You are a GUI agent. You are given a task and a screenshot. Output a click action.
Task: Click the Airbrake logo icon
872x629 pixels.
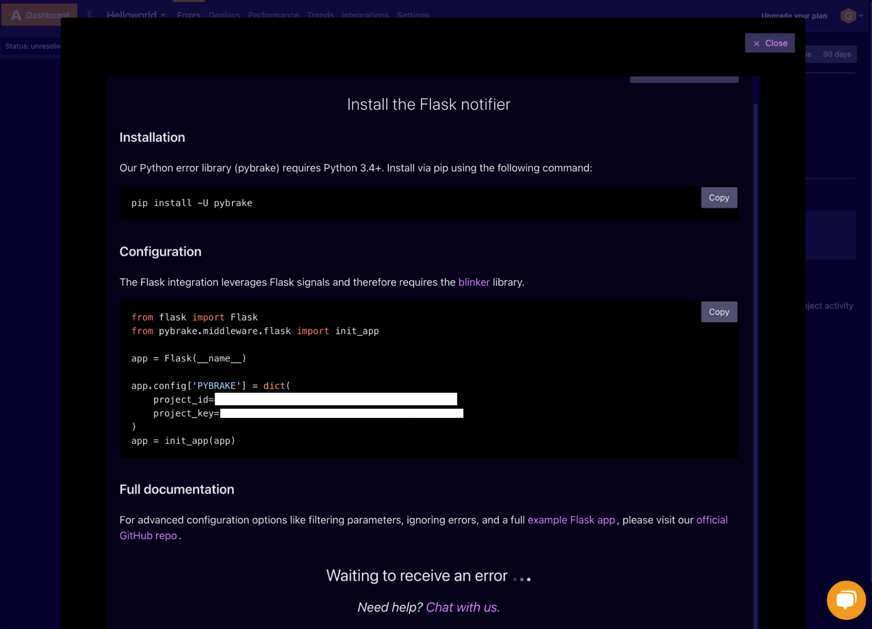(x=16, y=14)
